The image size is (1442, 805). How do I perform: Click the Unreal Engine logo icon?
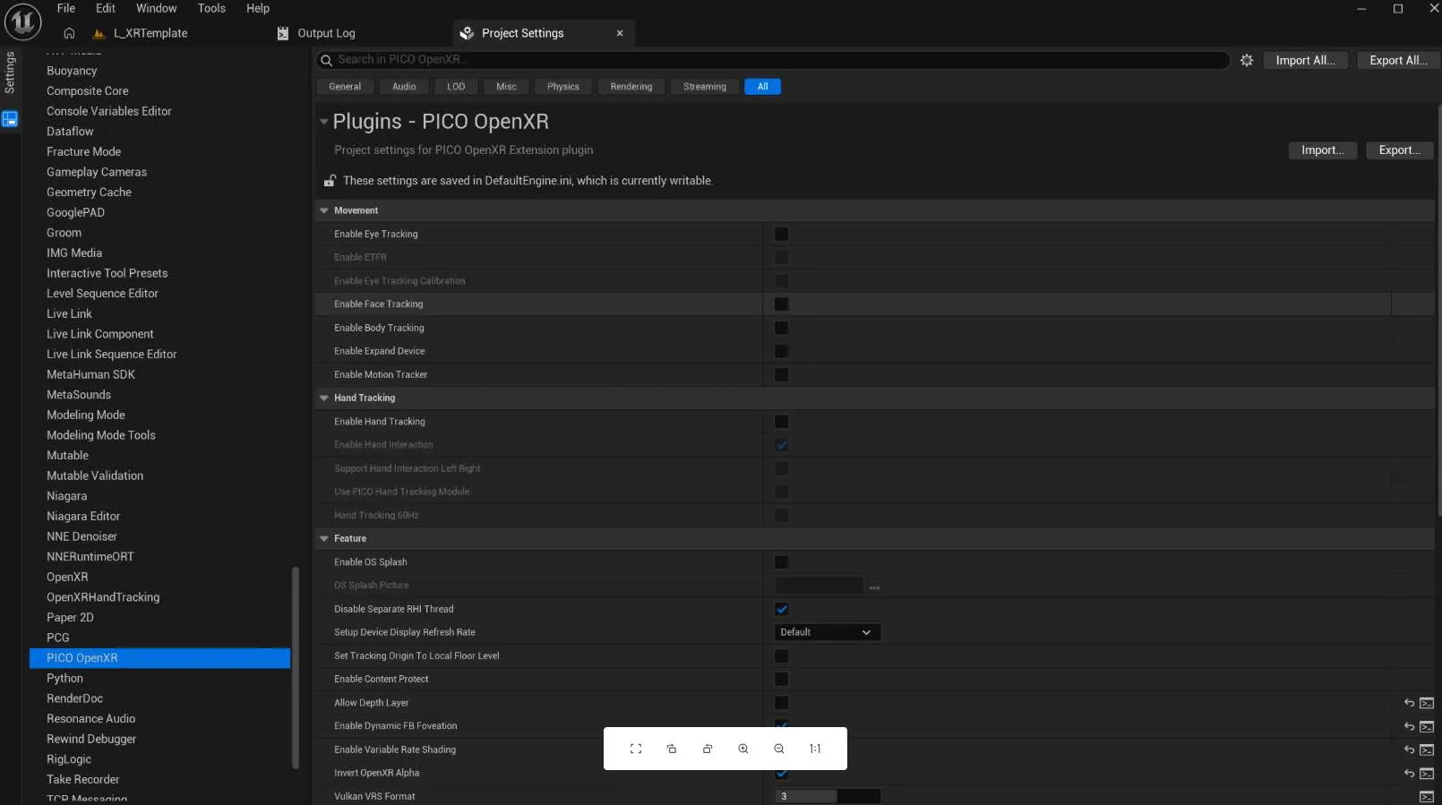22,21
